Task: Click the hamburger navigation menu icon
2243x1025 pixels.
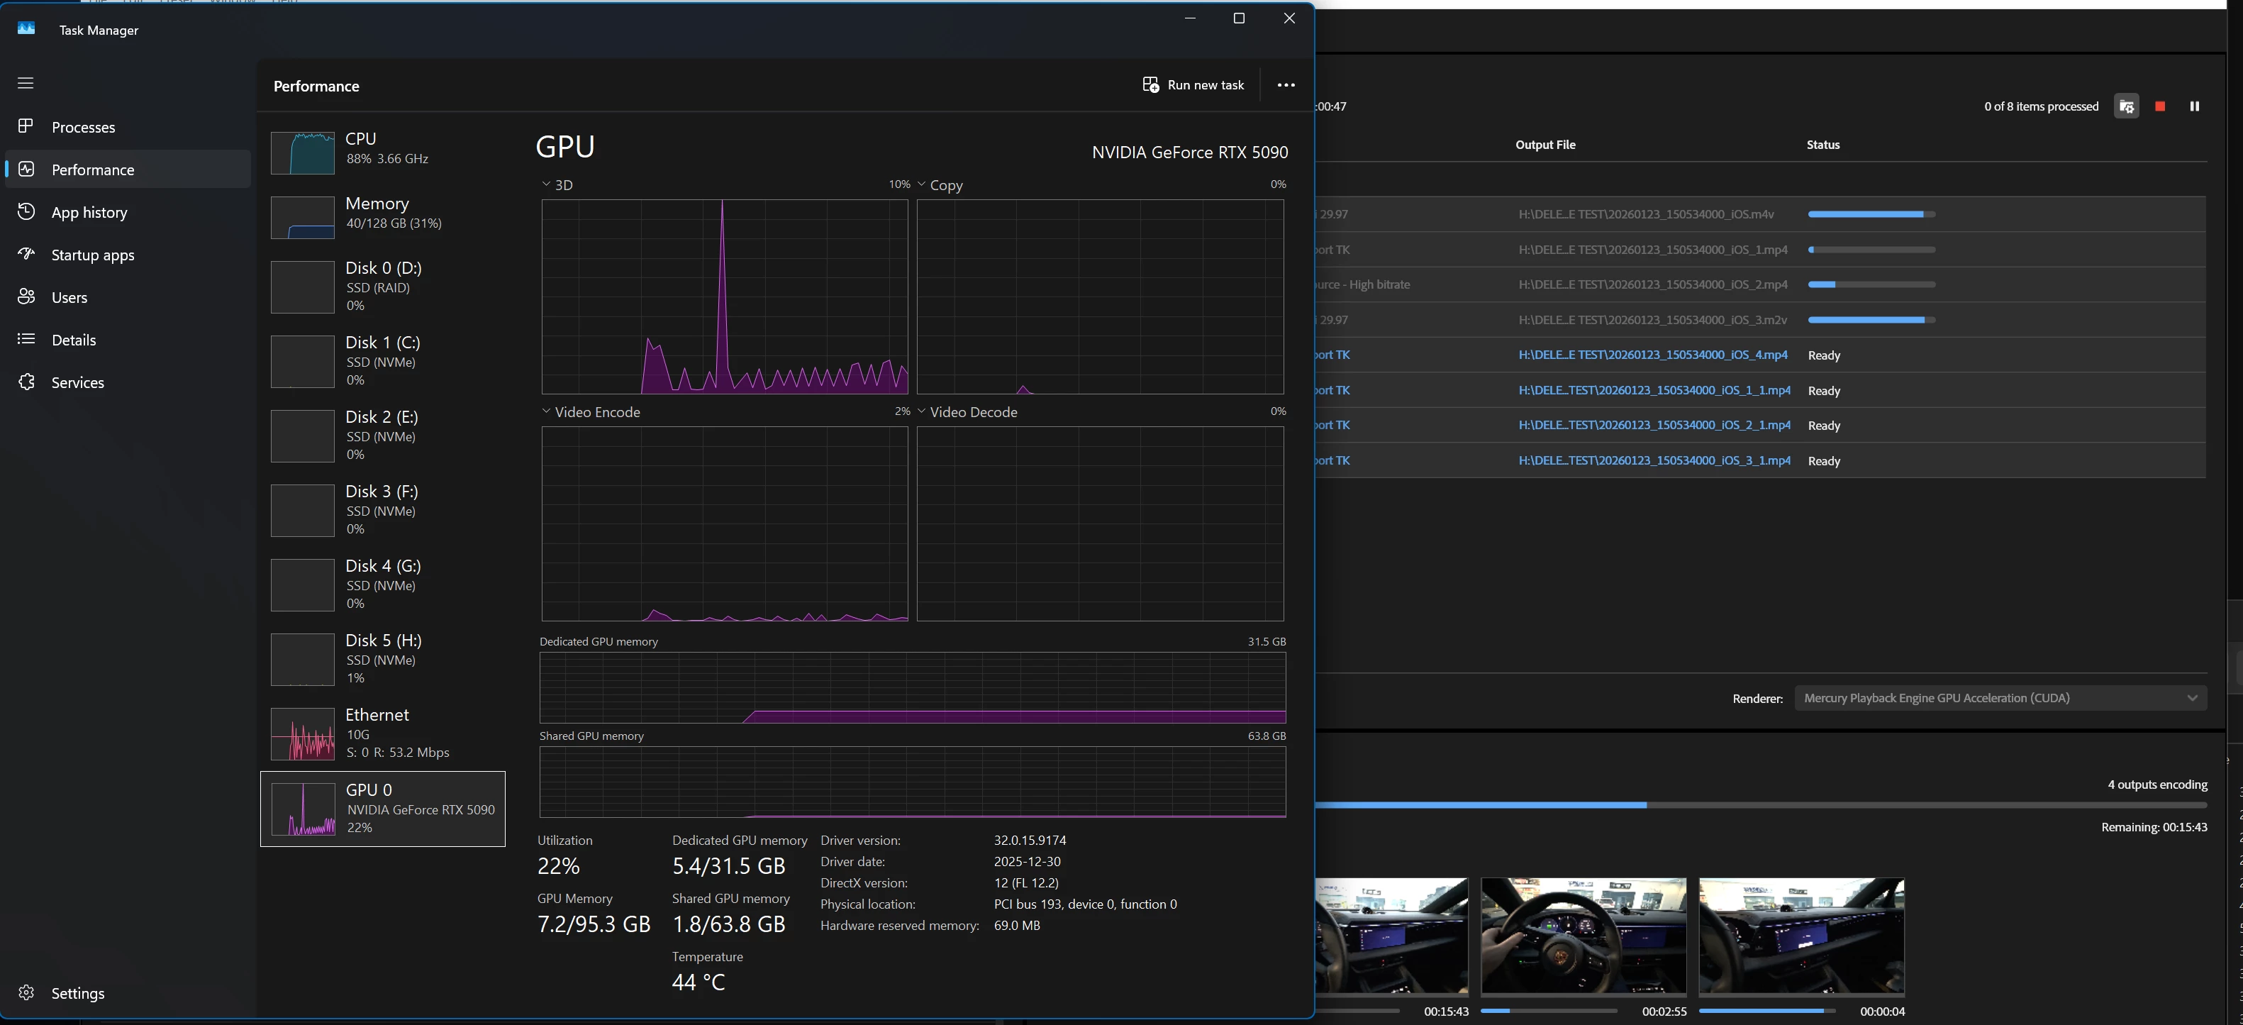Action: (26, 83)
